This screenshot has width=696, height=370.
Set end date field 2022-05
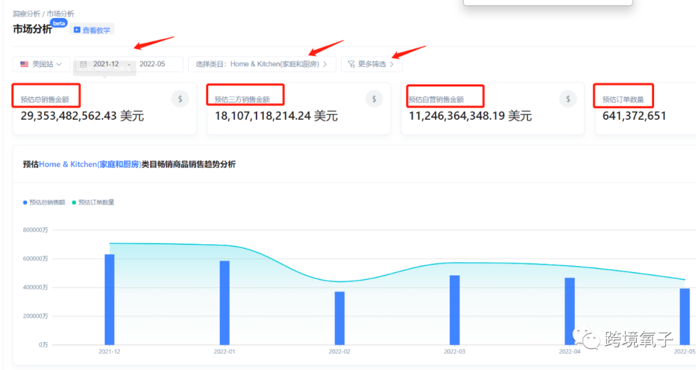click(152, 64)
